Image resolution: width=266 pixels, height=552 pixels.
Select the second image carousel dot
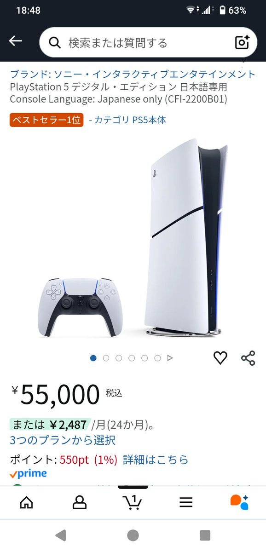coord(106,358)
